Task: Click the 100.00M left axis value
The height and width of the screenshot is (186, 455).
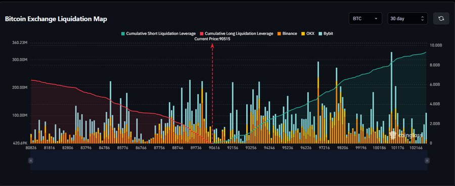Action: pyautogui.click(x=20, y=115)
